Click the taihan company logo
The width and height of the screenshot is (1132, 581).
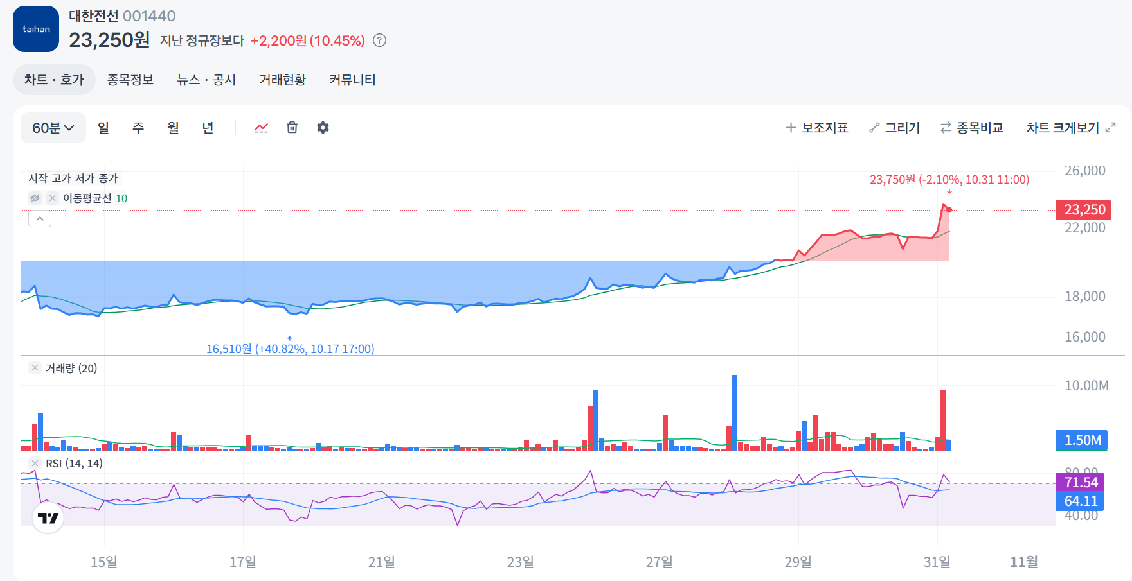pyautogui.click(x=36, y=29)
